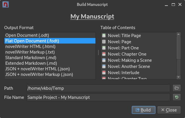Select Novel: Title Page in contents
185x118 pixels.
tap(139, 36)
